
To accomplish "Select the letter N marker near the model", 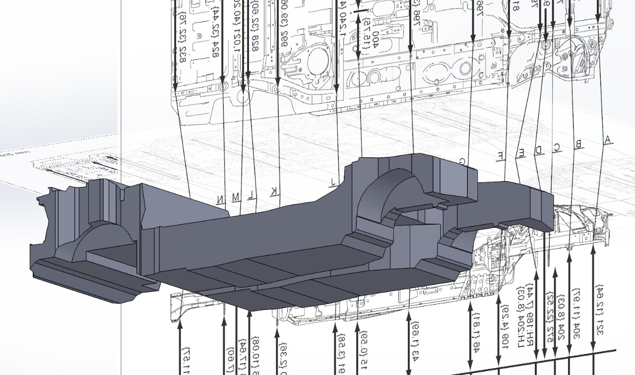I will click(220, 199).
